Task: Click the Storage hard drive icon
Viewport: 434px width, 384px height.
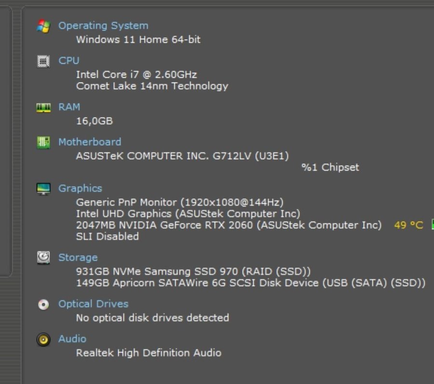Action: 43,258
